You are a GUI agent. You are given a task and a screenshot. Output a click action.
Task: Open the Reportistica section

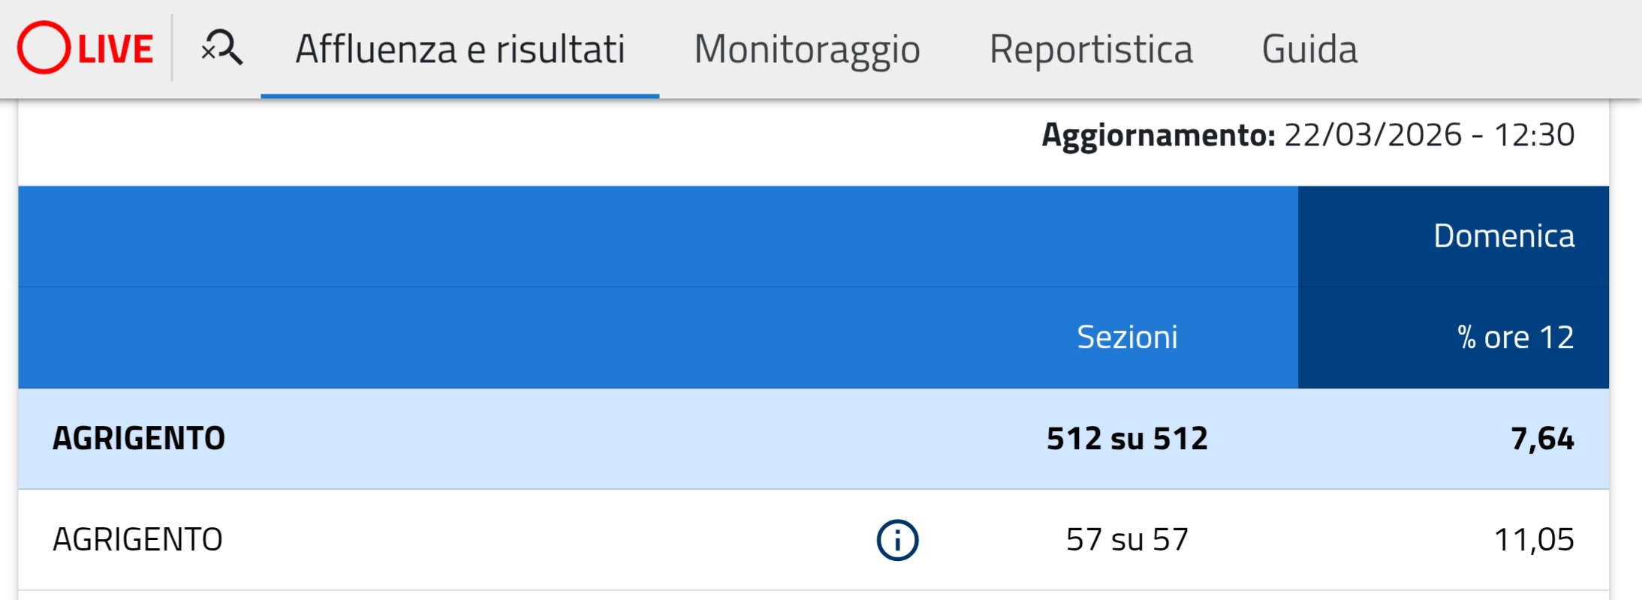coord(1091,49)
